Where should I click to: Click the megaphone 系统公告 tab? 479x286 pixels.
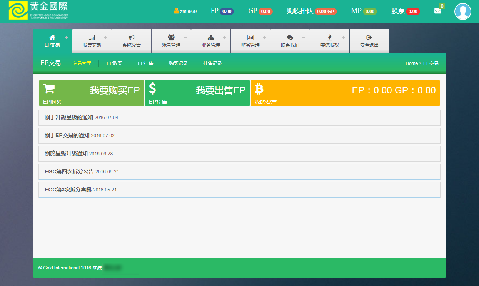click(132, 41)
